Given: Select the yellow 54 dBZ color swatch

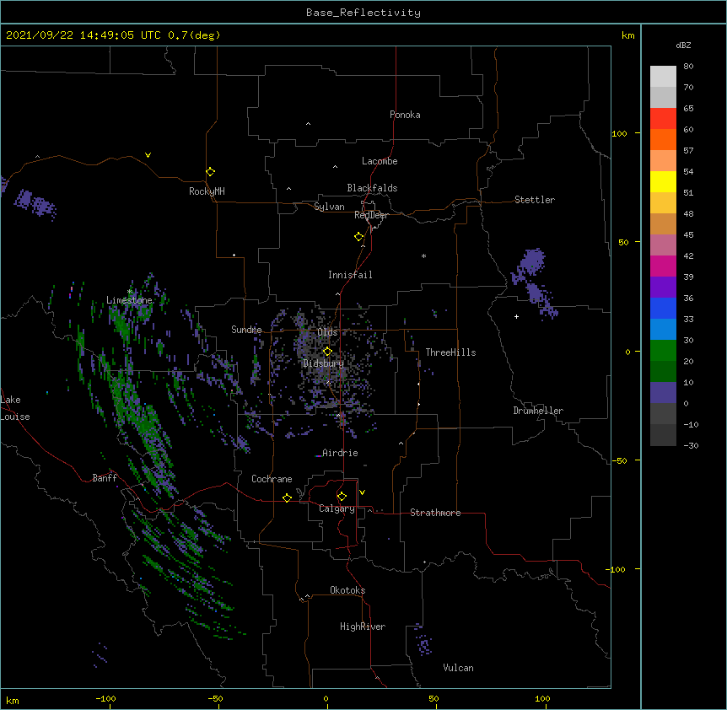Looking at the screenshot, I should (x=663, y=181).
